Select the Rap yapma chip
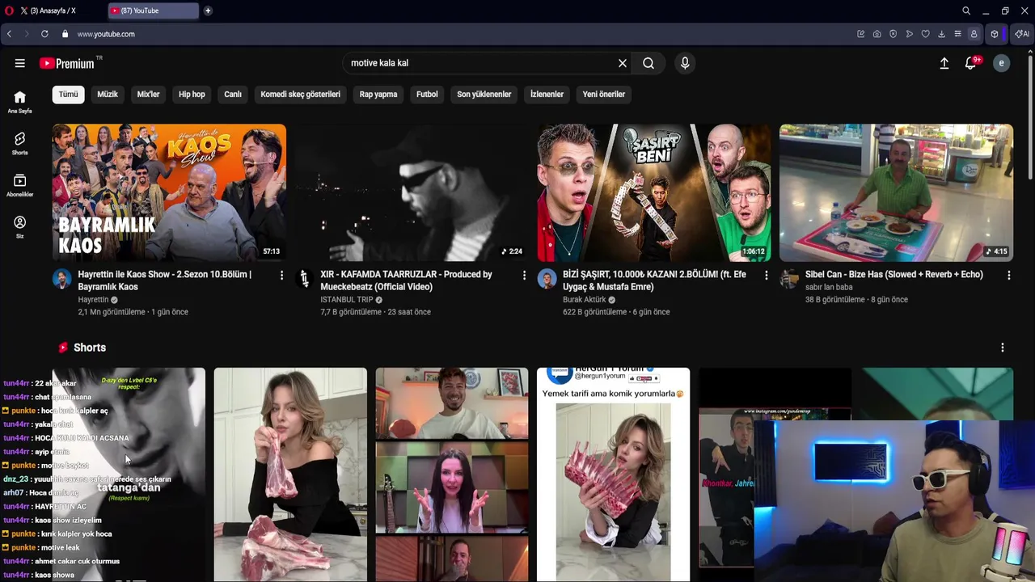Viewport: 1035px width, 582px height. coord(378,94)
